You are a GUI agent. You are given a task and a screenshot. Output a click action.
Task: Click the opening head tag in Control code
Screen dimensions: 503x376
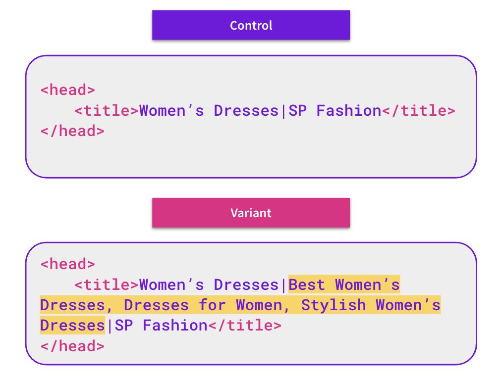[67, 90]
